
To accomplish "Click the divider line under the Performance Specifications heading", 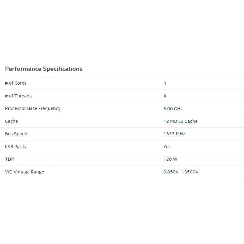I will 122,77.
